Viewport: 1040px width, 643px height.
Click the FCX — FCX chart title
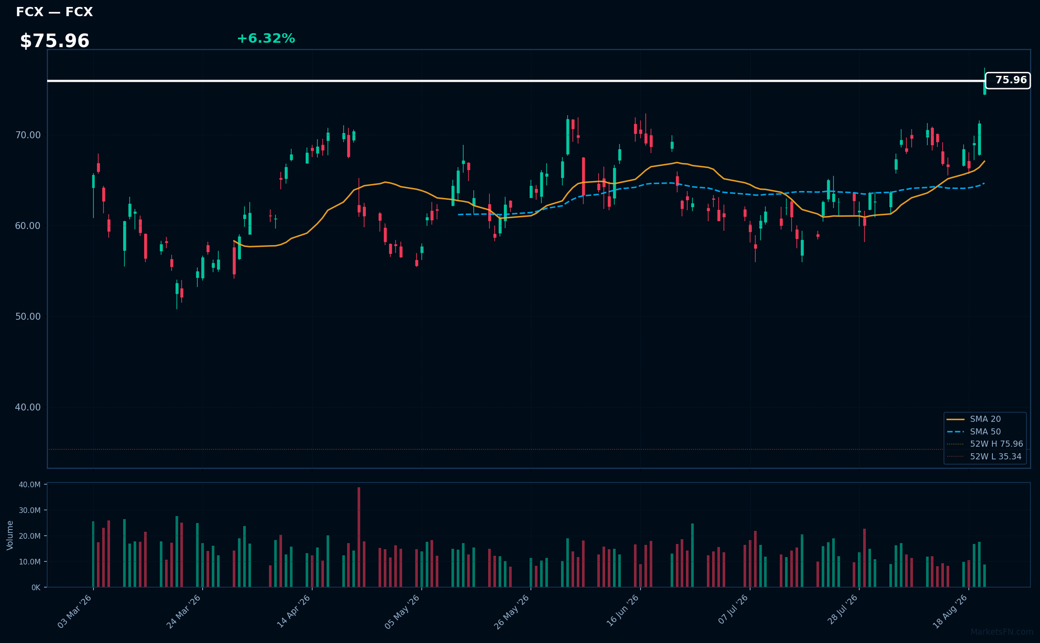pos(54,12)
